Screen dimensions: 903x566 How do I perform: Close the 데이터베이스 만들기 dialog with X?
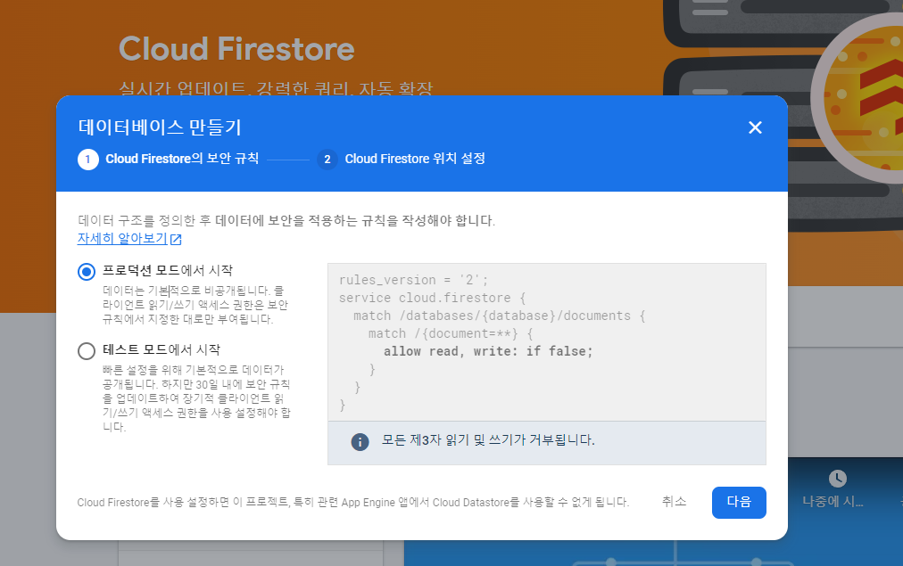(754, 127)
